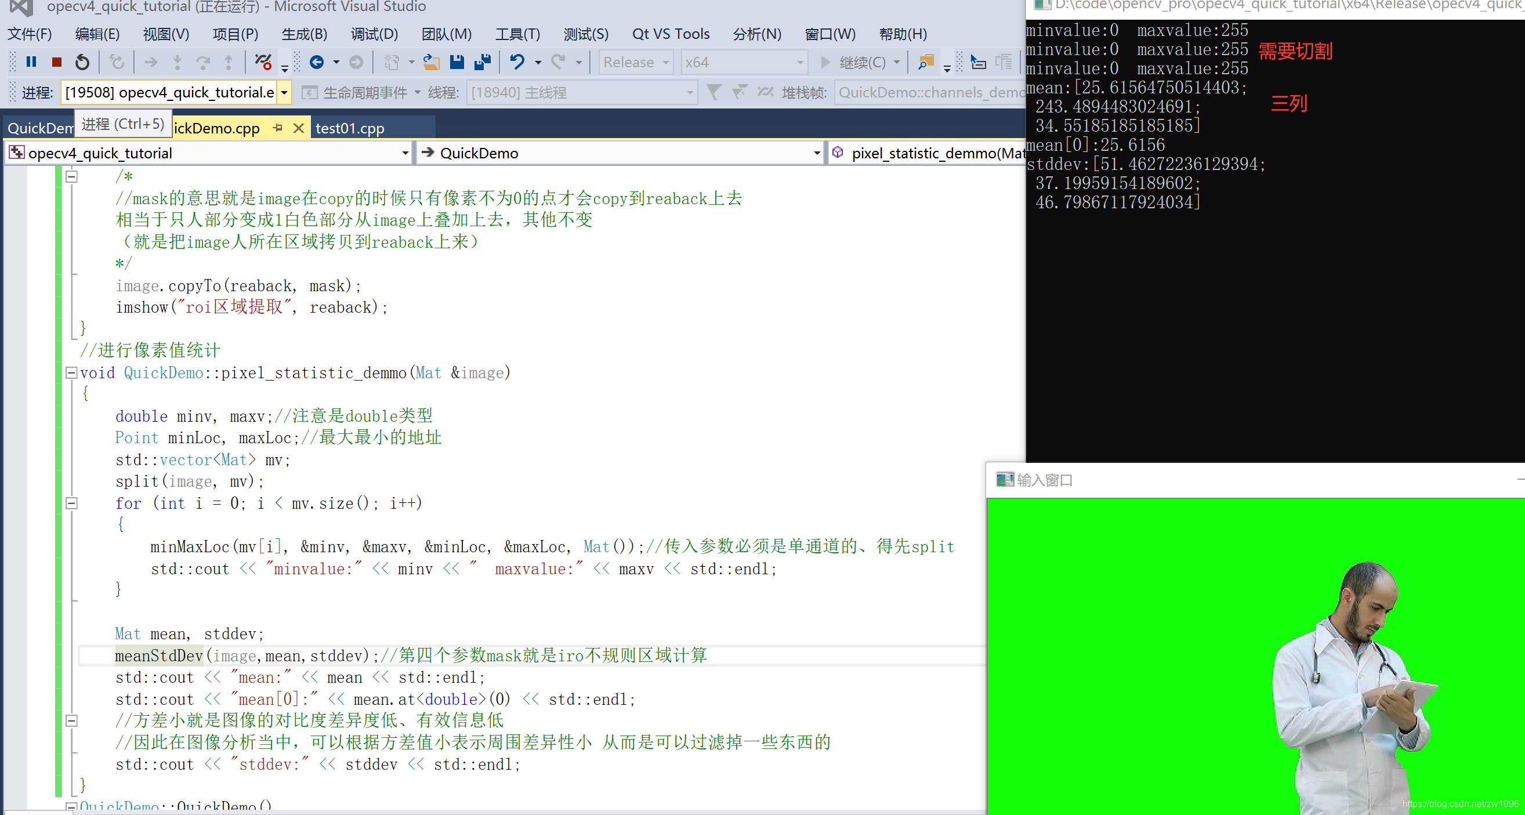This screenshot has height=815, width=1525.
Task: Open the Qt VS Tools menu
Action: click(x=670, y=34)
